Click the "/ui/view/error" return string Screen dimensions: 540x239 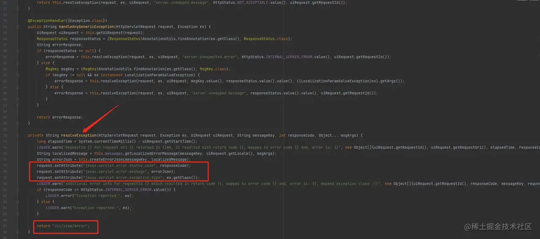pyautogui.click(x=70, y=226)
